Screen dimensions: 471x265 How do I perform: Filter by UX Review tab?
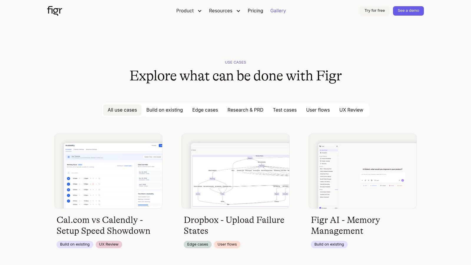tap(351, 110)
